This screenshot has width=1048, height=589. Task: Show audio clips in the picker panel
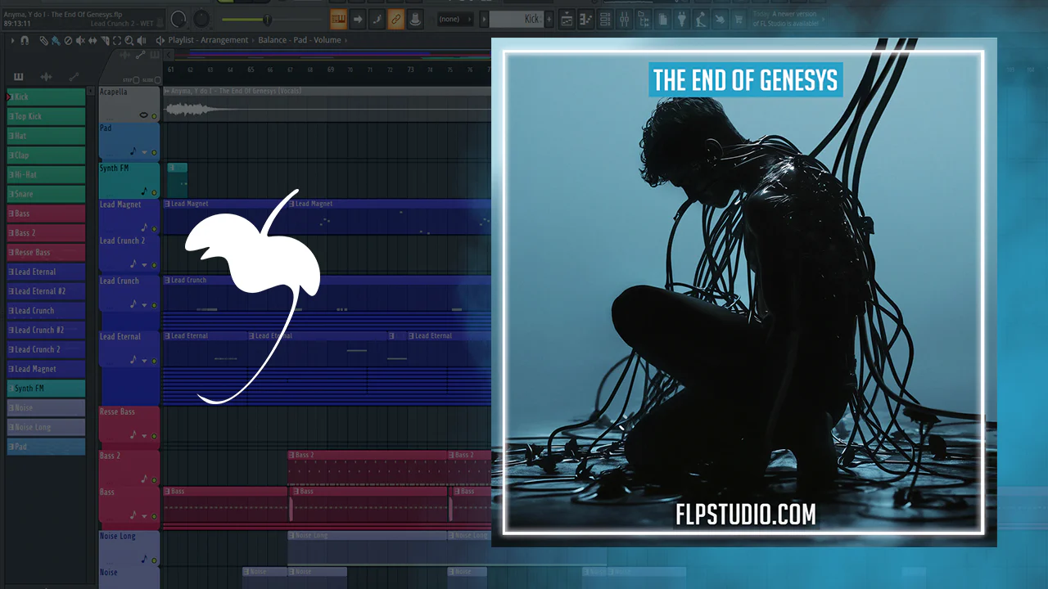pyautogui.click(x=46, y=77)
